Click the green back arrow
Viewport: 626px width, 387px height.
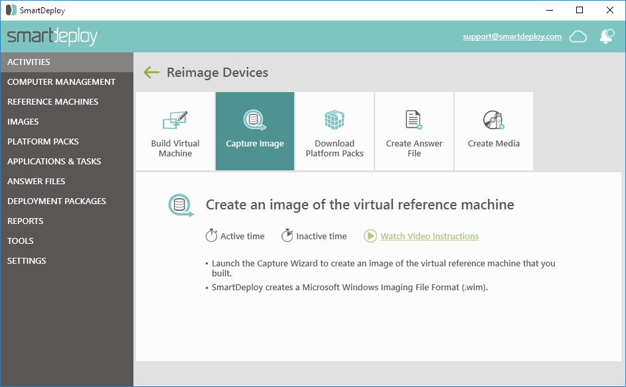[x=151, y=72]
